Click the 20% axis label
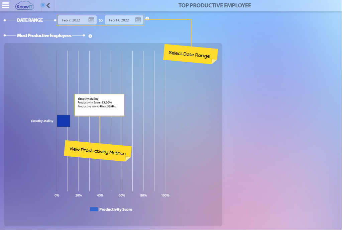The width and height of the screenshot is (342, 230). tap(79, 195)
